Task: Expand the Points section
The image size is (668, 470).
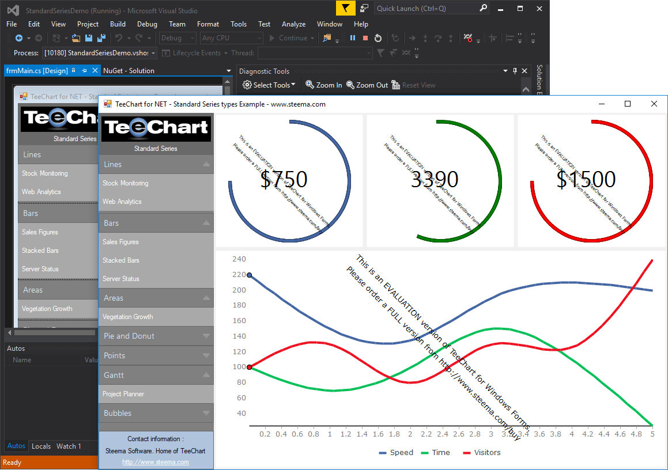Action: coord(206,355)
